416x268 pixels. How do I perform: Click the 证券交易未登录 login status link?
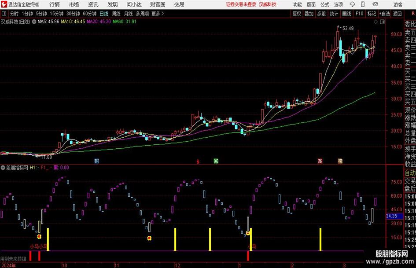click(241, 4)
